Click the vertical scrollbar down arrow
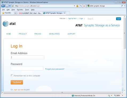 125,90
